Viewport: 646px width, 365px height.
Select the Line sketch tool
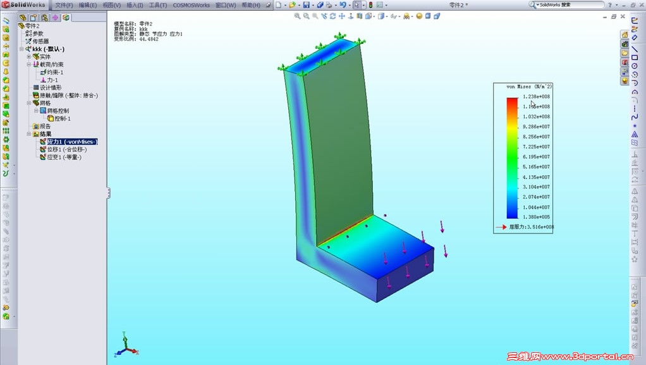[x=635, y=49]
